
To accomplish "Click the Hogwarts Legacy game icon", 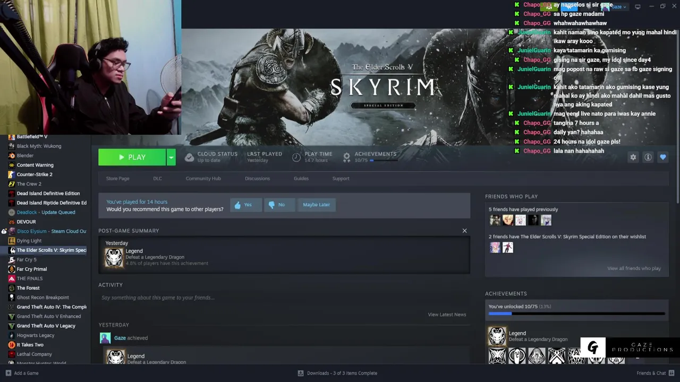I will 12,335.
